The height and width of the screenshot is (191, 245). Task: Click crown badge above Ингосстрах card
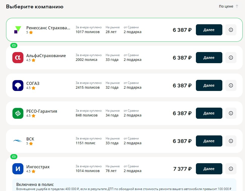tap(14, 157)
